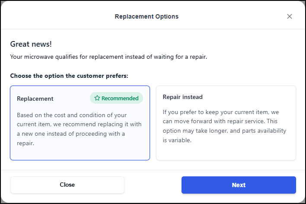Screen dimensions: 306x204
Task: Click the Great news! heading
Action: pyautogui.click(x=31, y=44)
